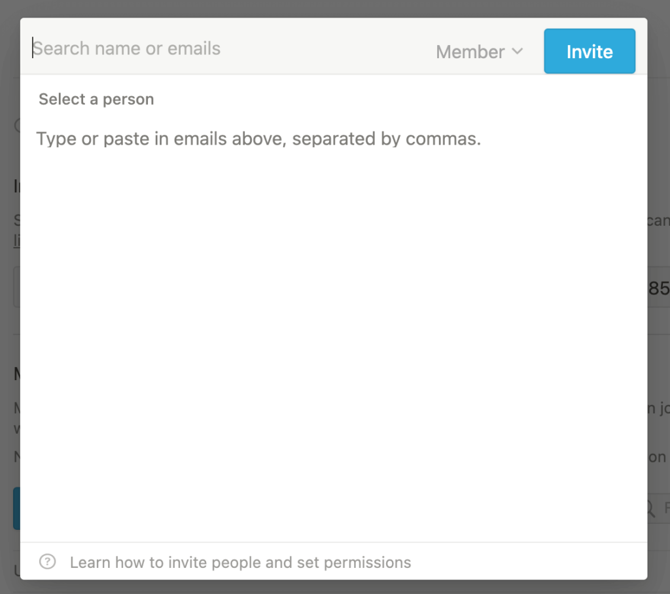The height and width of the screenshot is (594, 670).
Task: Click the dialog footer help bar
Action: tap(334, 561)
